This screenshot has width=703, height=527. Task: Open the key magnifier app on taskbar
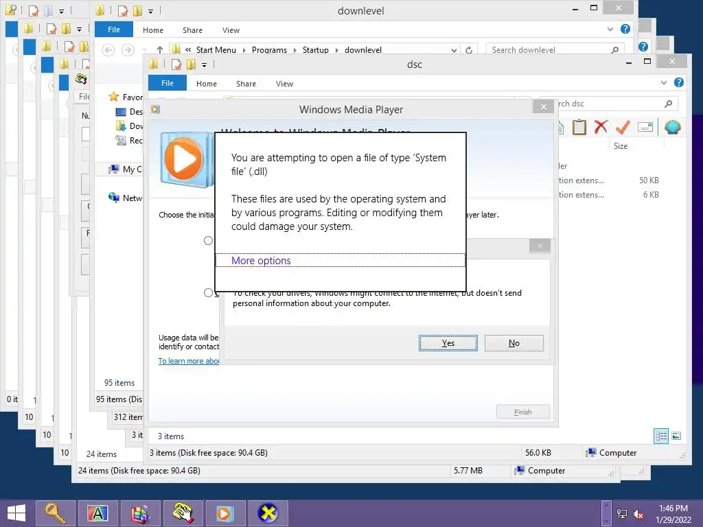(x=55, y=513)
